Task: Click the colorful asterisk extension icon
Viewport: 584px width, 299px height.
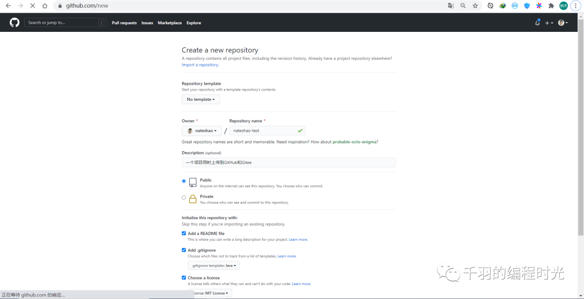Action: click(539, 5)
